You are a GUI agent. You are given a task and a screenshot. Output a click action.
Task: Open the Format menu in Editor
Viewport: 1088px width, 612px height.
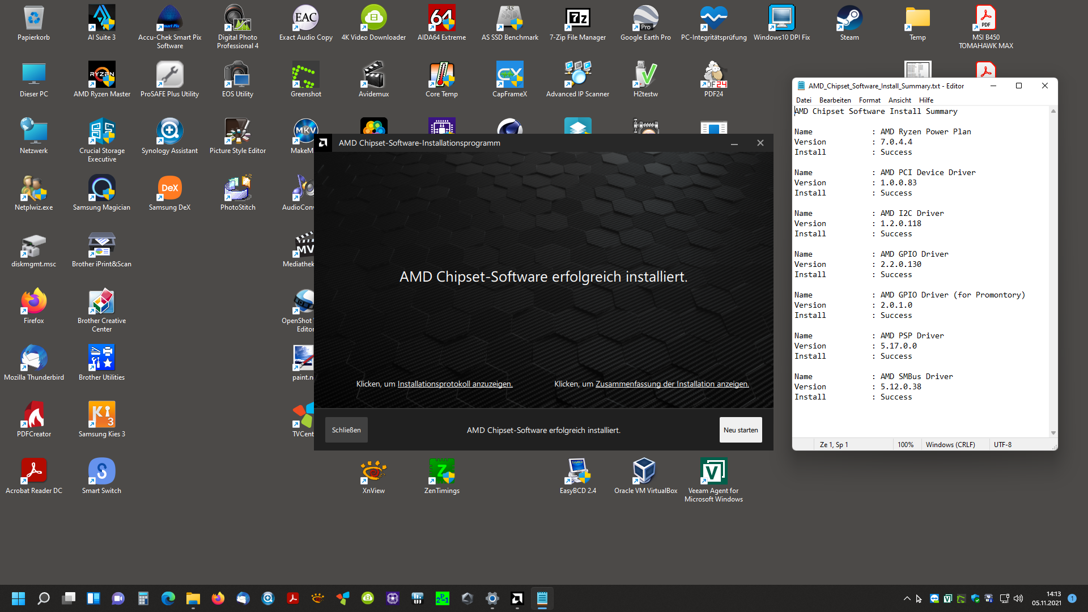869,100
